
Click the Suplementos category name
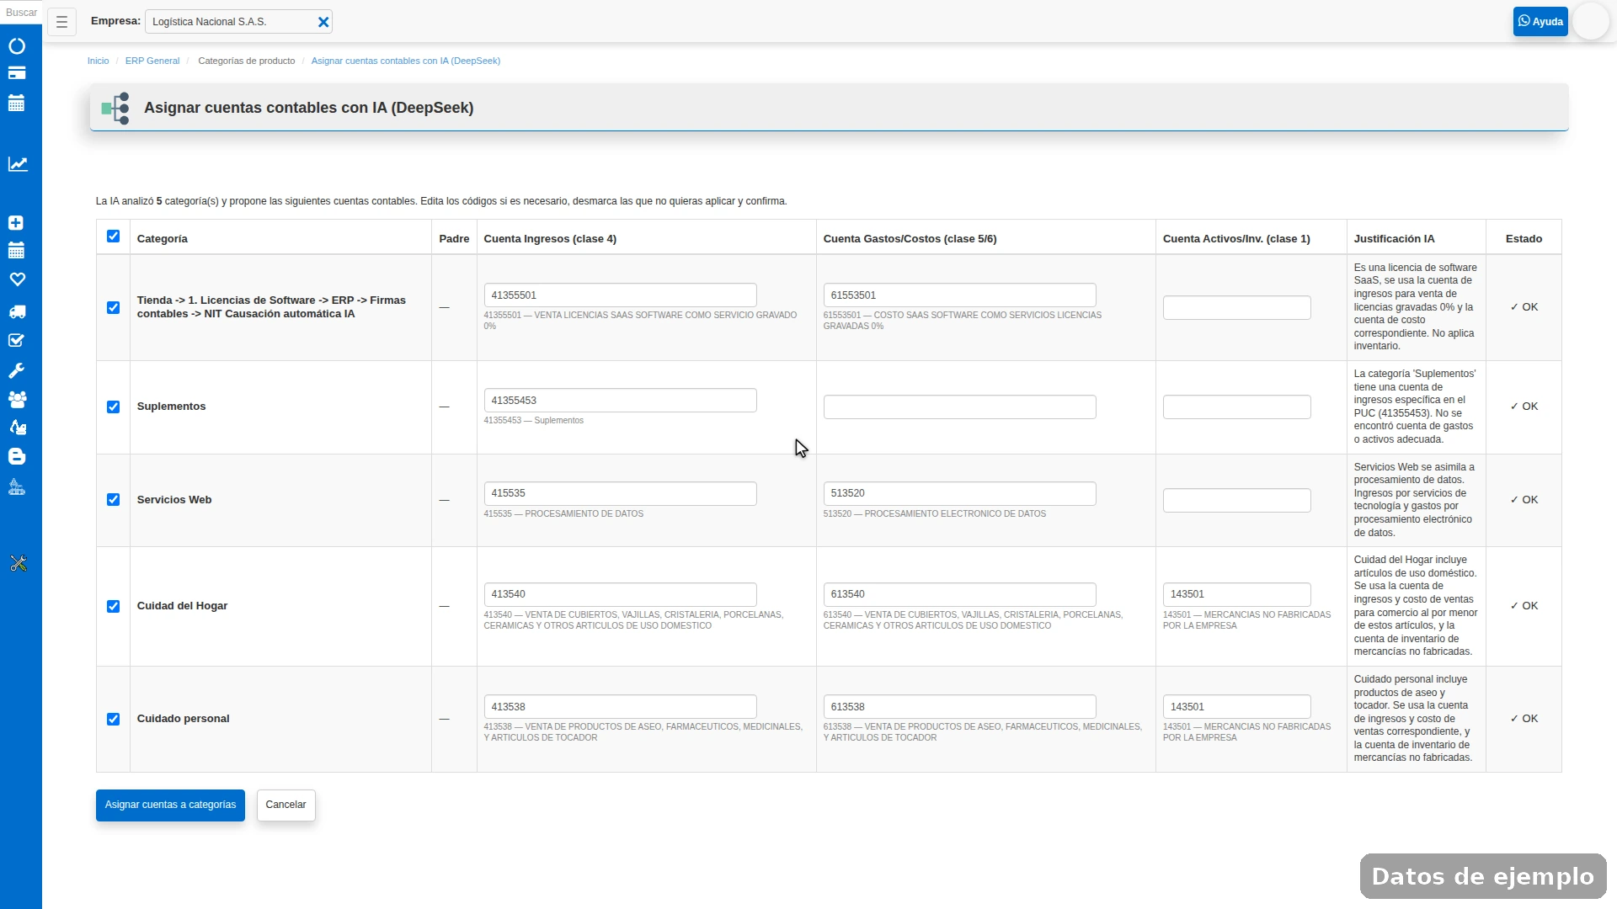[171, 407]
